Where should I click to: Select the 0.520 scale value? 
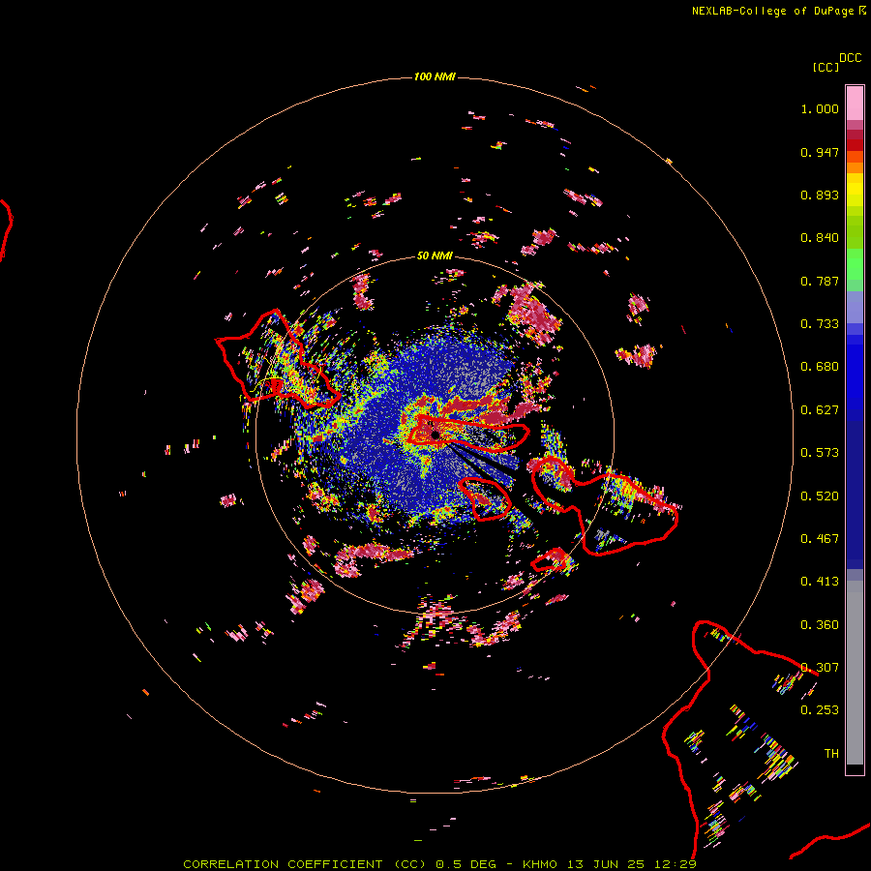(x=820, y=496)
